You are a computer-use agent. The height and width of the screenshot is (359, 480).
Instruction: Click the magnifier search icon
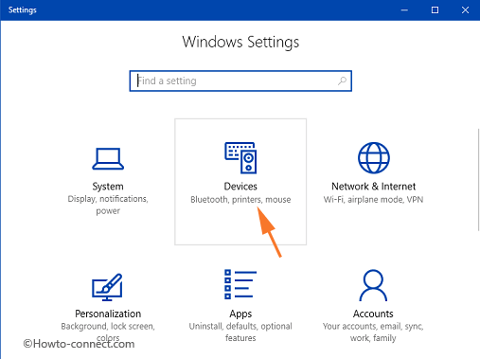pos(342,81)
